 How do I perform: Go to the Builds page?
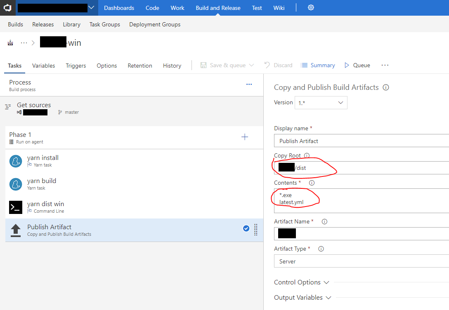click(x=15, y=24)
